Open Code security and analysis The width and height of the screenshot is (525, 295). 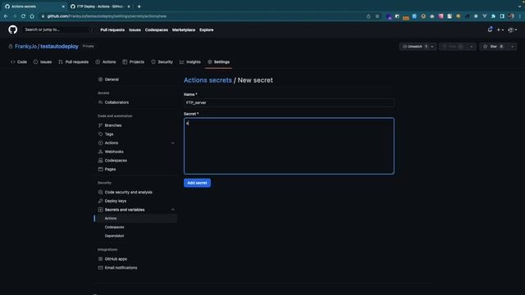pyautogui.click(x=136, y=193)
